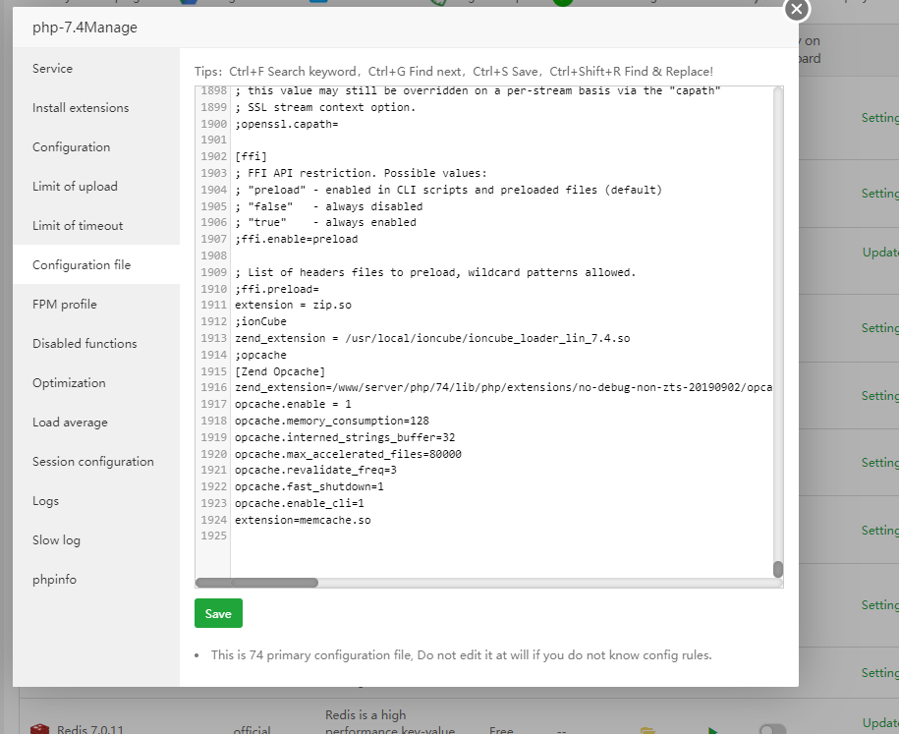Open the phpinfo page
Viewport: 899px width, 734px height.
54,580
